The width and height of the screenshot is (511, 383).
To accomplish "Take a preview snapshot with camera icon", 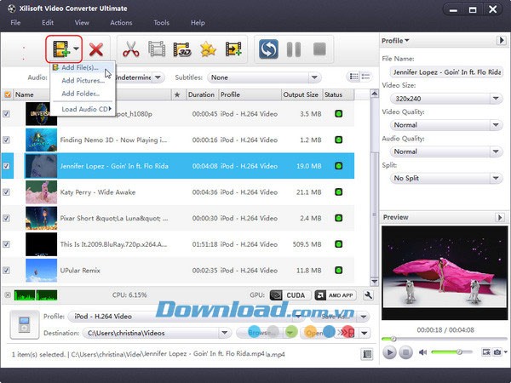I will (497, 352).
